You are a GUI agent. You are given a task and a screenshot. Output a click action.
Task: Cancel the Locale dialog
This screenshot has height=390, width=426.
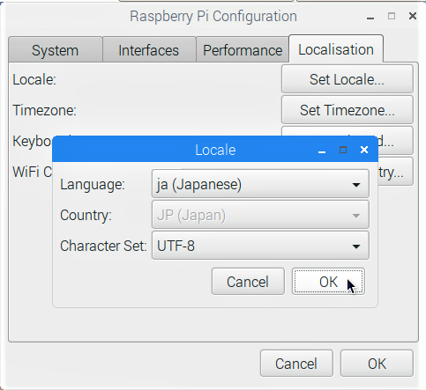248,282
